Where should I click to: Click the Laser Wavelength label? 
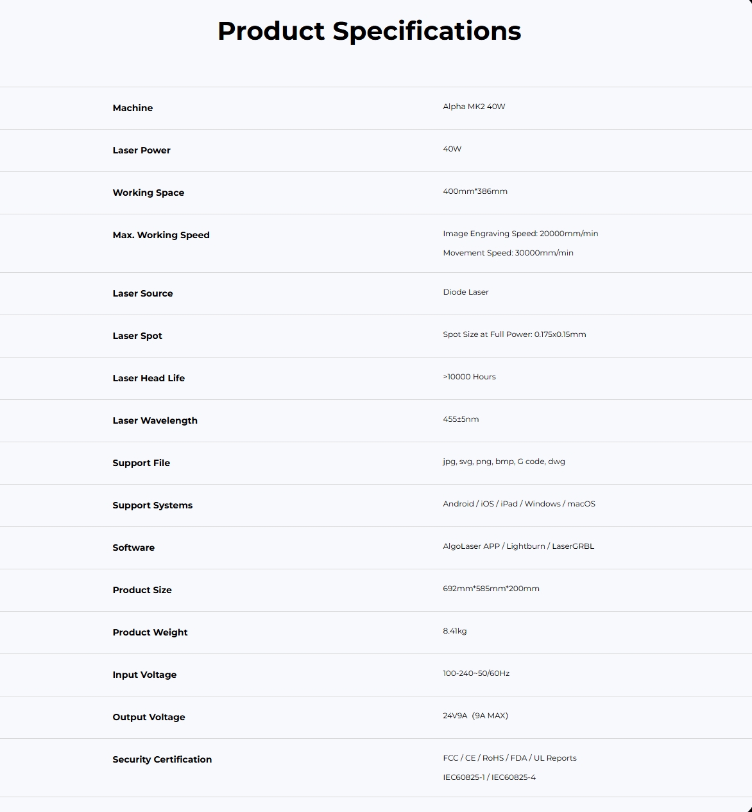[155, 420]
